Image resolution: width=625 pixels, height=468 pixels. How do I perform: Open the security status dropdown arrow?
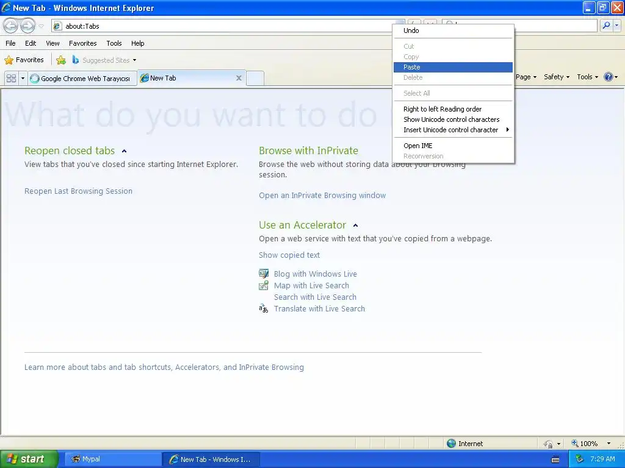[559, 444]
